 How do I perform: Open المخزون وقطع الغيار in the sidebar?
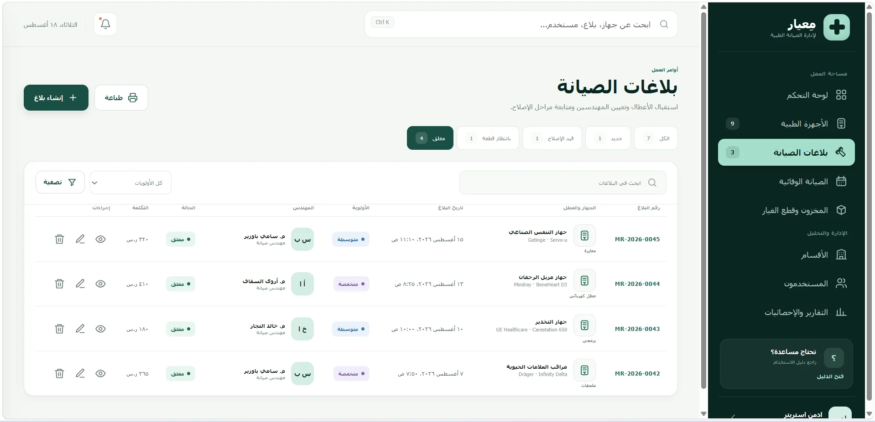tap(786, 210)
